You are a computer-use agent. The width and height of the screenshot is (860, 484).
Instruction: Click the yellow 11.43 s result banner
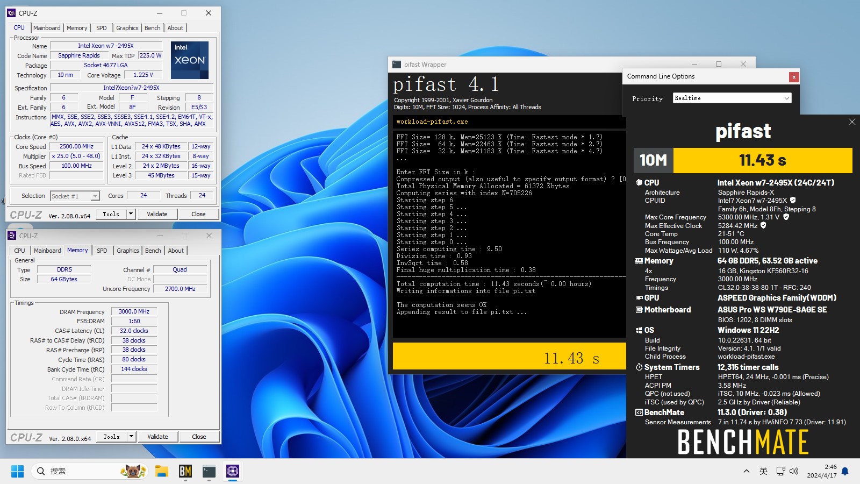pos(762,160)
